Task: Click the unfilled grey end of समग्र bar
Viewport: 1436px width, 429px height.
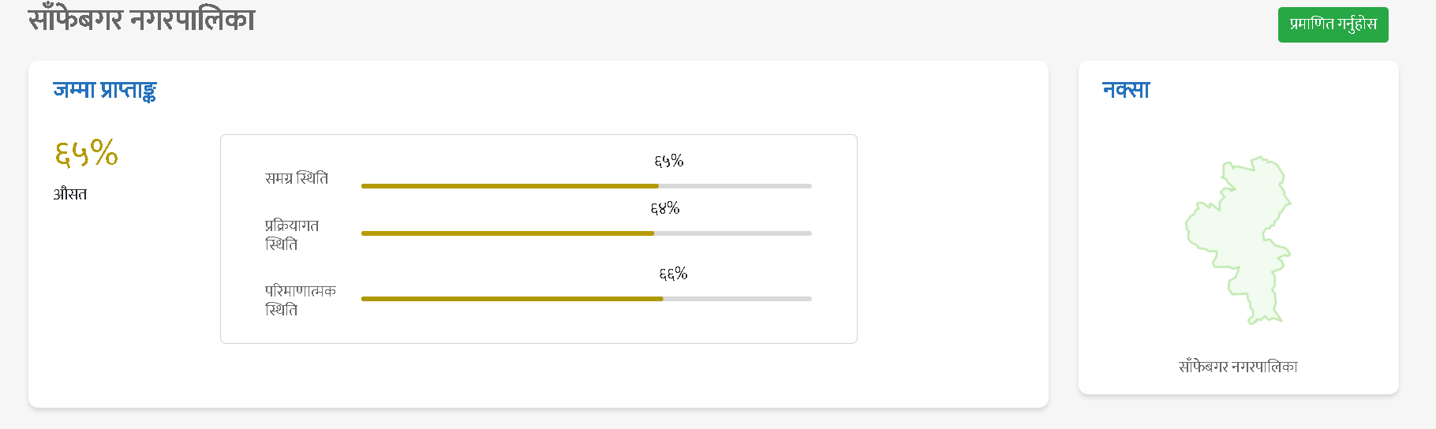Action: coord(735,186)
